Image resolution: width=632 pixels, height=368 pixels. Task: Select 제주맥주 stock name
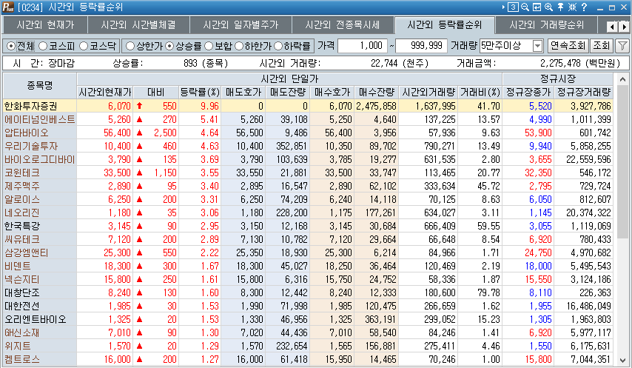tap(21, 186)
